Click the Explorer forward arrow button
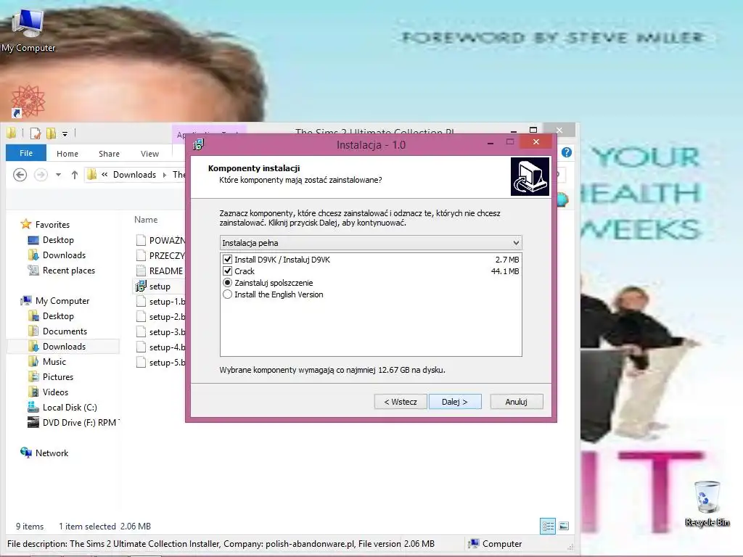Screen dimensions: 743x557 41,175
